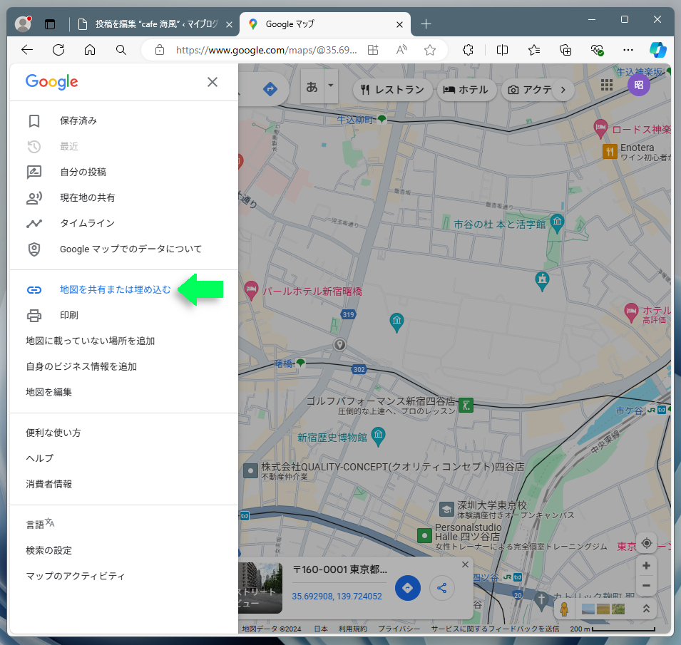Screen dimensions: 681x645
Task: Show my current location on map
Action: point(646,543)
